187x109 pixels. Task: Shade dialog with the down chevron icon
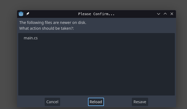coord(159,14)
